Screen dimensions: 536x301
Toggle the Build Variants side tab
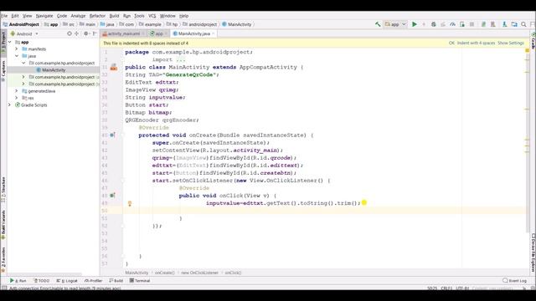(3, 224)
